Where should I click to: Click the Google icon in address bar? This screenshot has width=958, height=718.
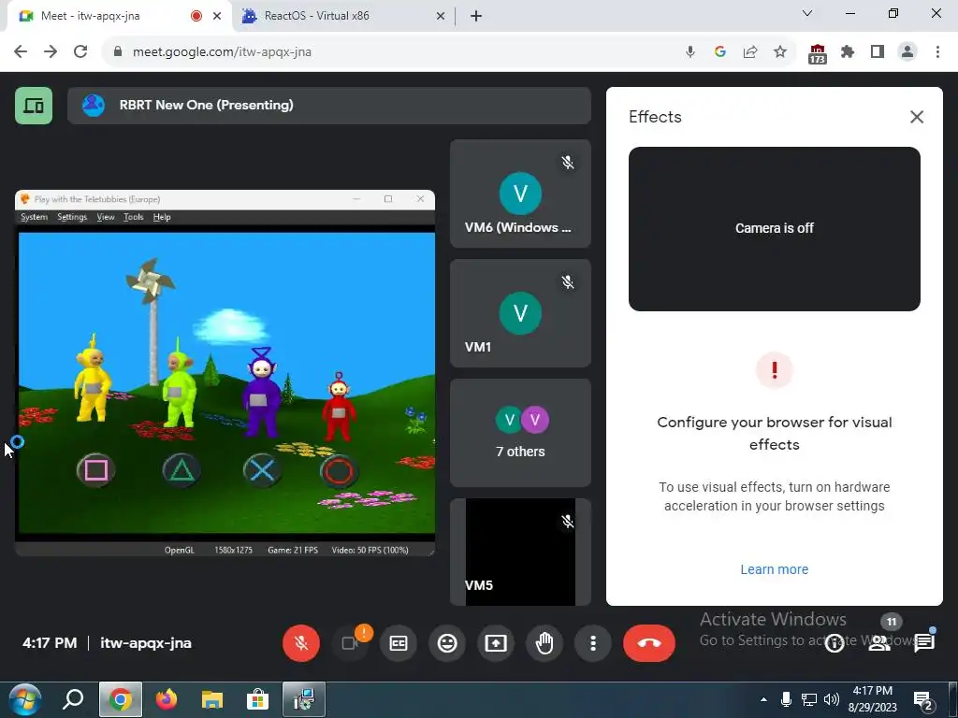720,52
